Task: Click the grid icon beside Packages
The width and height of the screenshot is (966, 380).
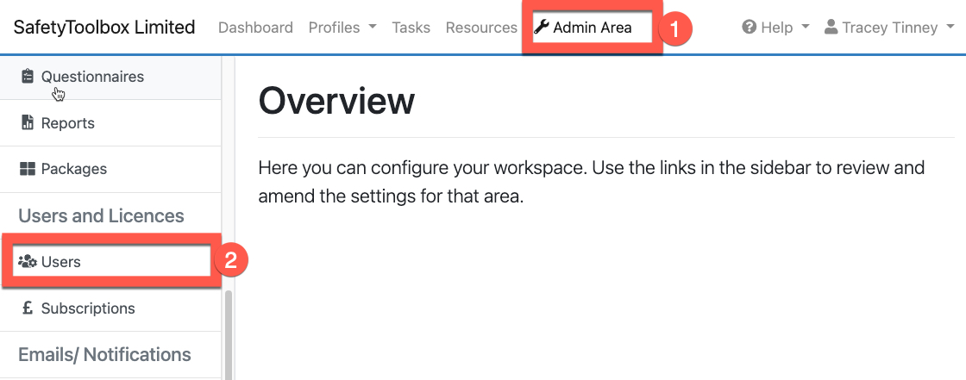Action: (27, 169)
